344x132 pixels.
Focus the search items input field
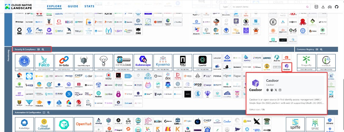pos(265,7)
